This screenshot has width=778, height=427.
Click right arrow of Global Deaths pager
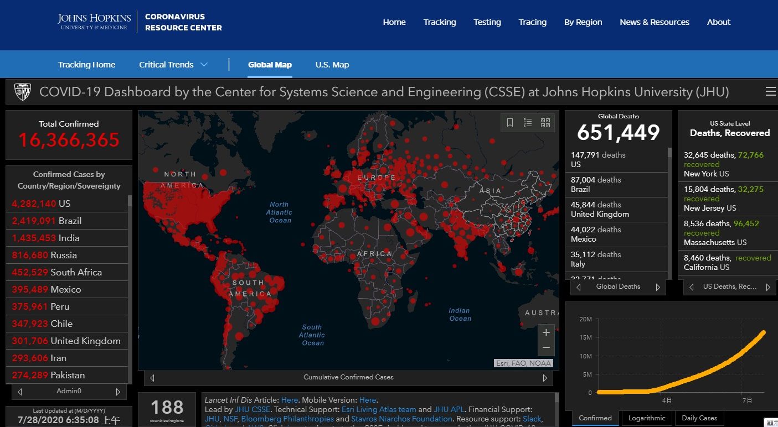click(658, 287)
